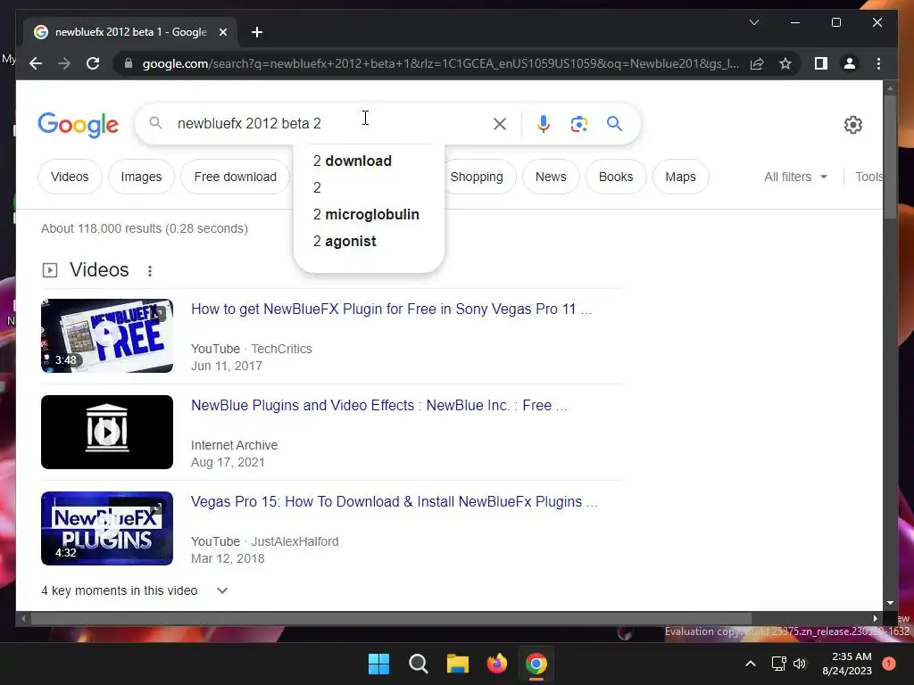Open the All filters dropdown
This screenshot has width=914, height=685.
click(795, 177)
